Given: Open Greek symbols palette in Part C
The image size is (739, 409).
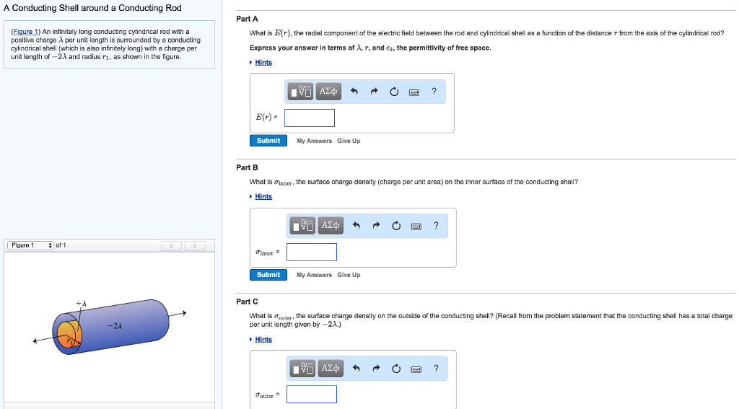Looking at the screenshot, I should [x=331, y=369].
